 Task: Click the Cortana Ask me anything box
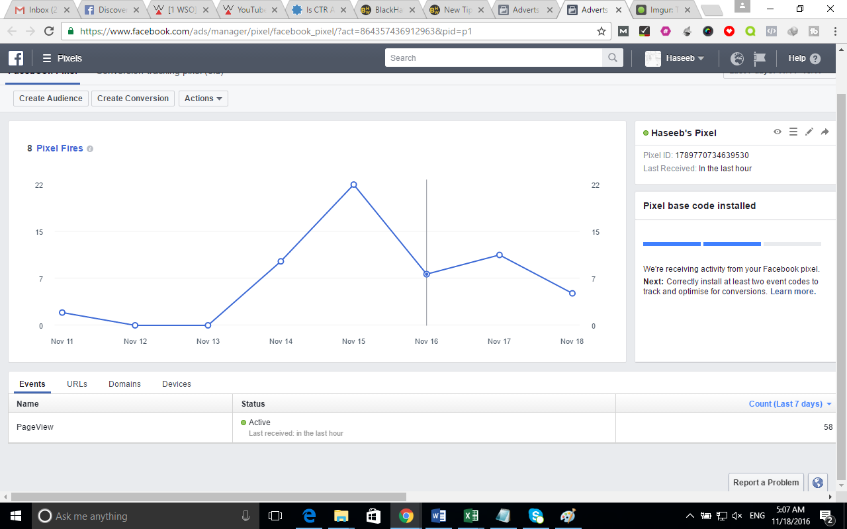click(146, 516)
